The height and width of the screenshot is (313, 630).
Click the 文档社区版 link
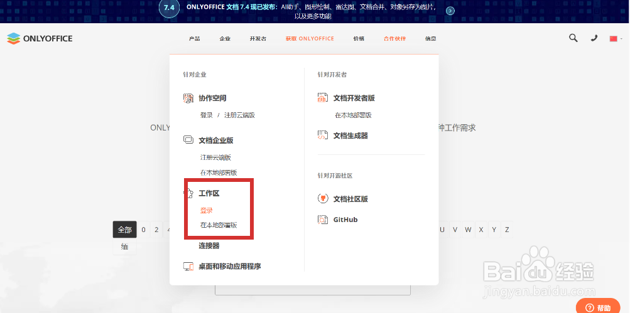click(350, 199)
